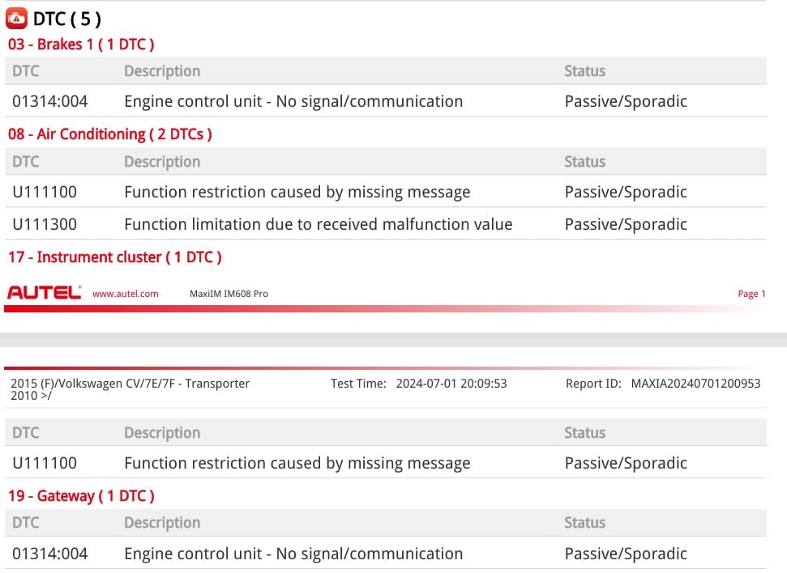
Task: Expand the 03 - Brakes 1 section
Action: [81, 45]
